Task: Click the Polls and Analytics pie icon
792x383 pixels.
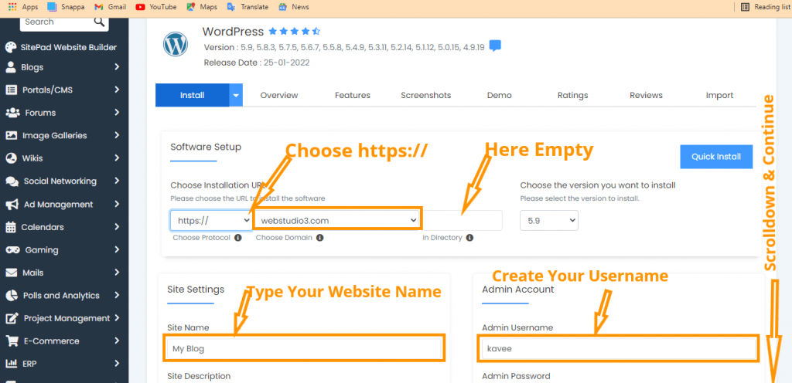Action: pos(11,295)
